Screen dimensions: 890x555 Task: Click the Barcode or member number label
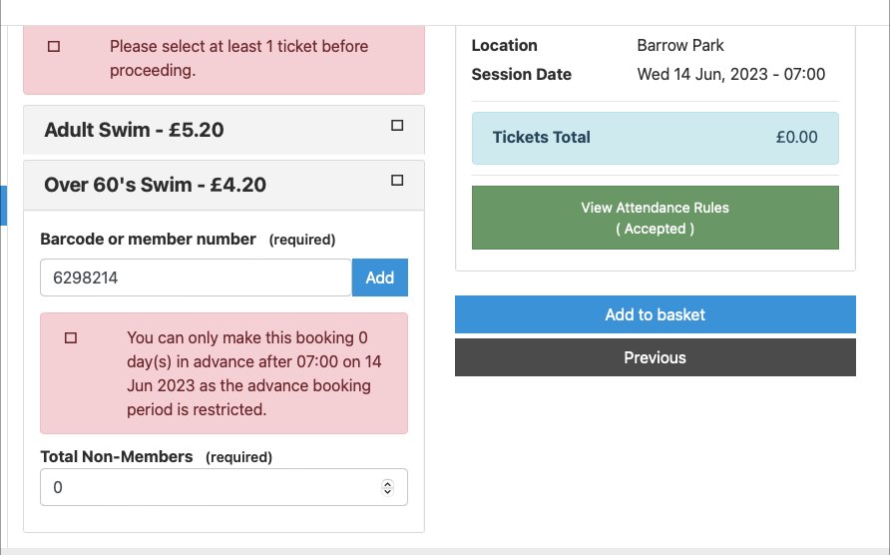[148, 240]
